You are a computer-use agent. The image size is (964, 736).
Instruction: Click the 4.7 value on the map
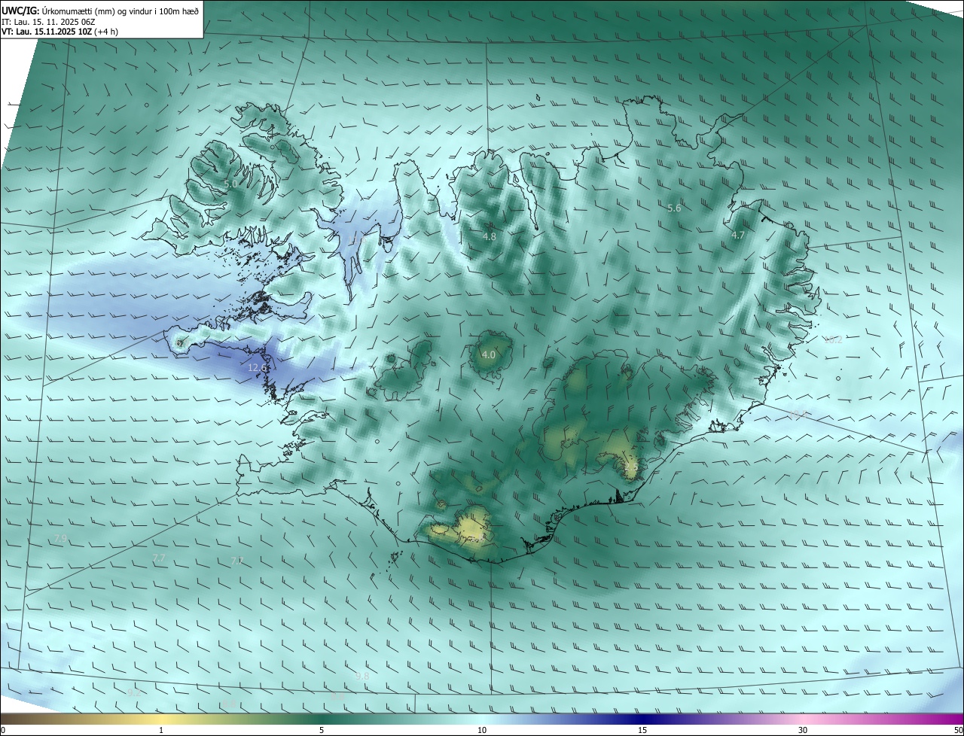pyautogui.click(x=738, y=236)
